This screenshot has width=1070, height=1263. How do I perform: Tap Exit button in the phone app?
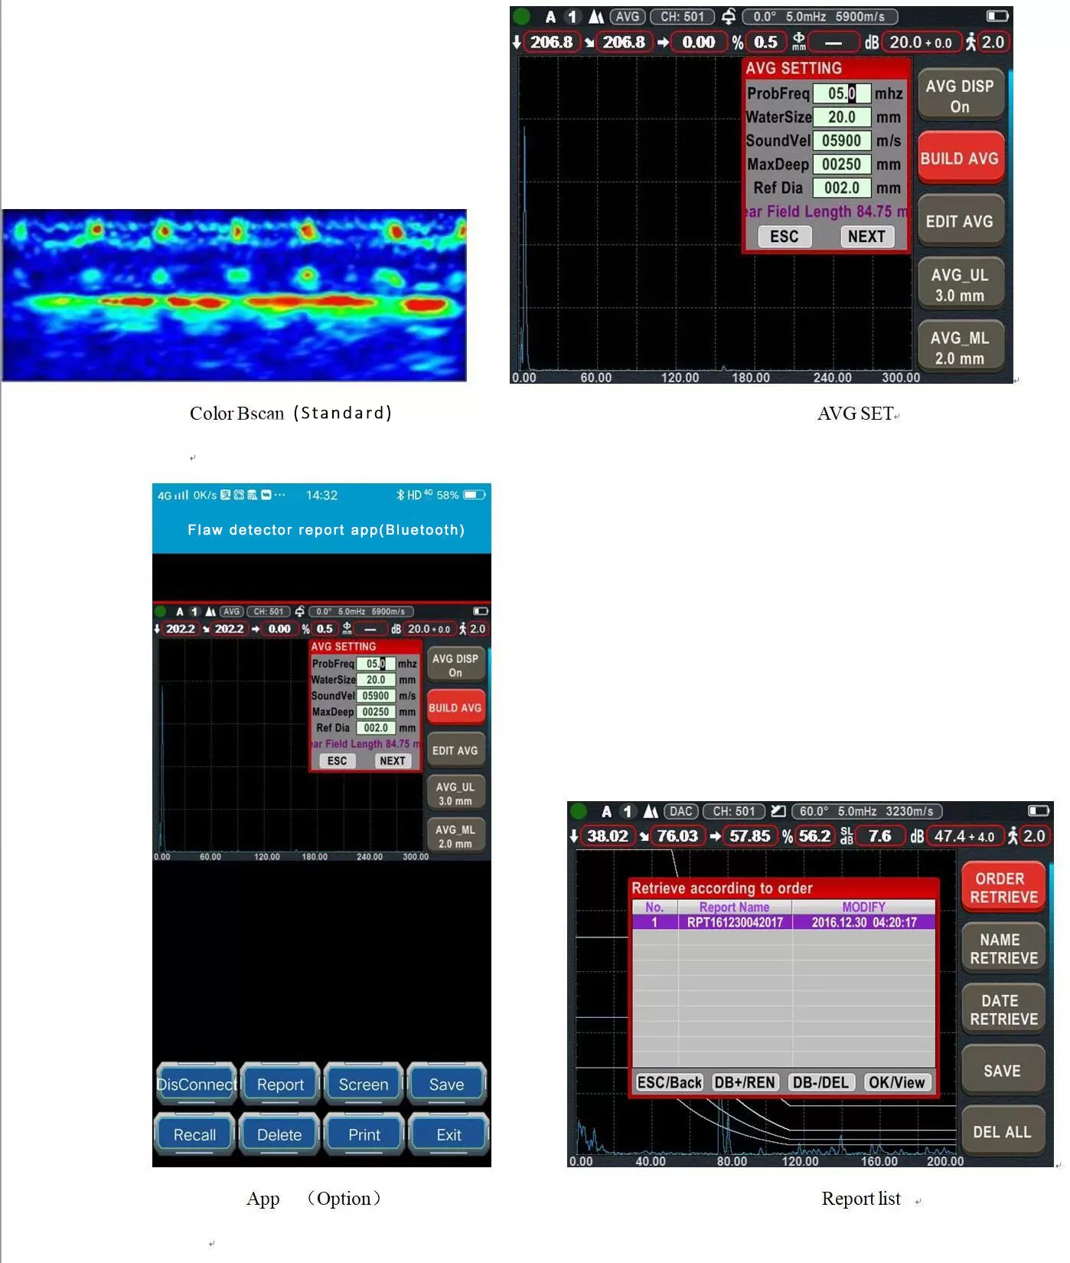(x=449, y=1135)
